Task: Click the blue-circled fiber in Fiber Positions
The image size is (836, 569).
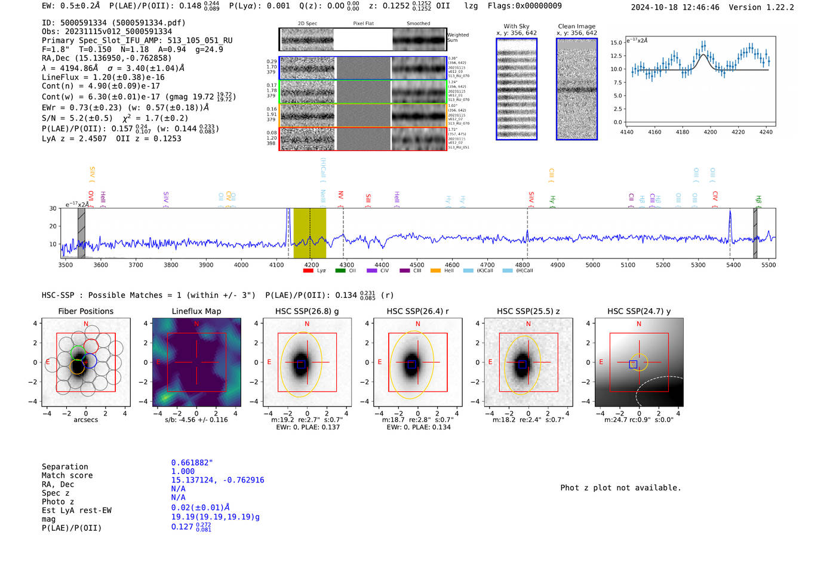Action: pyautogui.click(x=89, y=361)
